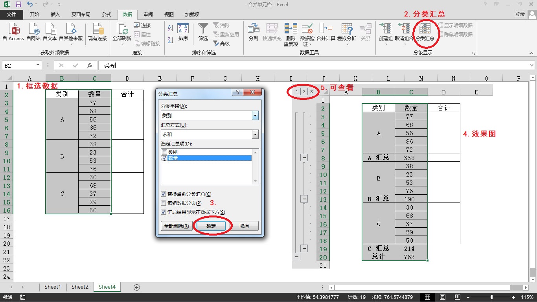The height and width of the screenshot is (302, 537).
Task: Click the 分类汇总 (Subtotal) ribbon button
Action: tap(425, 32)
